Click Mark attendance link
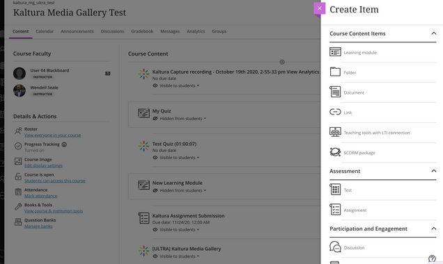Screen dimensions: 443x264 (x=40, y=196)
